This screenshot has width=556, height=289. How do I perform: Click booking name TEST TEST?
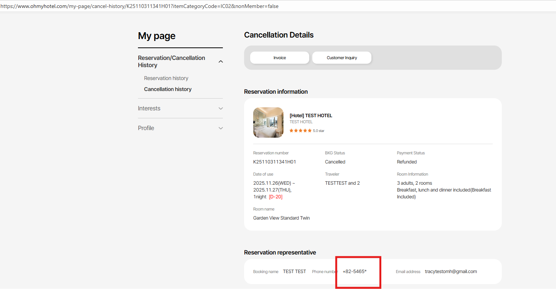[x=294, y=272]
